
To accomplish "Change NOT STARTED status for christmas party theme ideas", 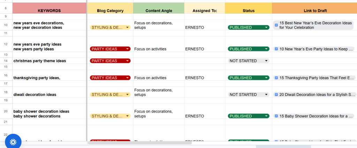I will (249, 61).
